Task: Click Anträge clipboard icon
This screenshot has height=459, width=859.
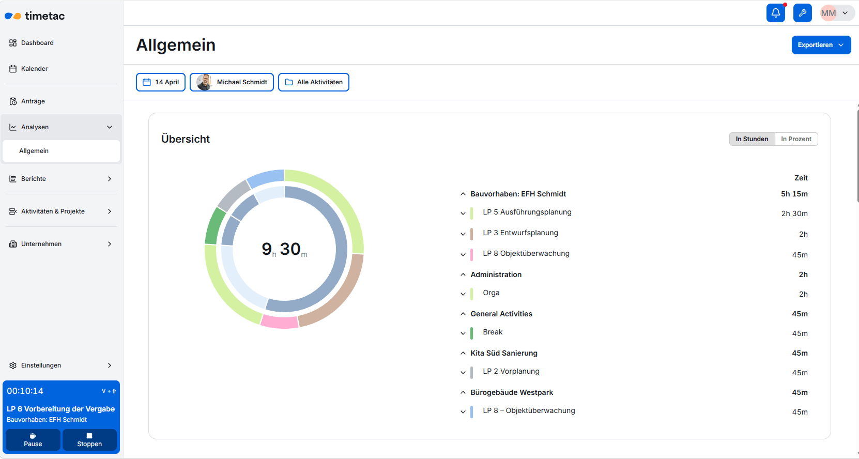Action: pos(13,101)
